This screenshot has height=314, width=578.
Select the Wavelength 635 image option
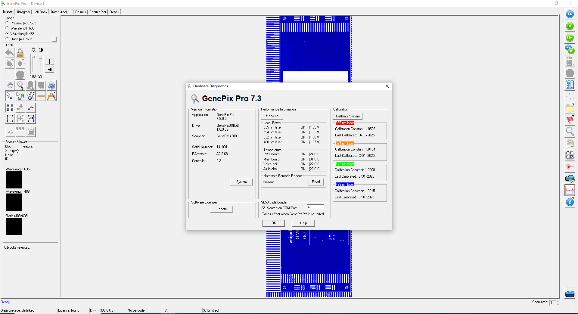[7, 28]
